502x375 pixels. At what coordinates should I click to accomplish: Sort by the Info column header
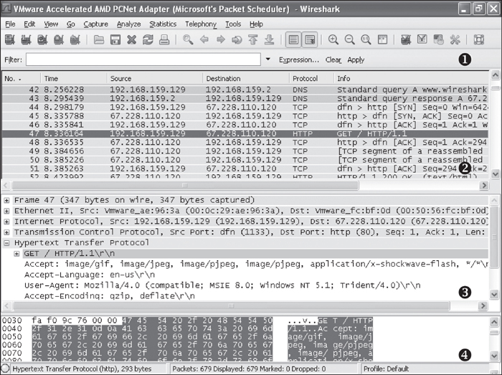point(412,78)
